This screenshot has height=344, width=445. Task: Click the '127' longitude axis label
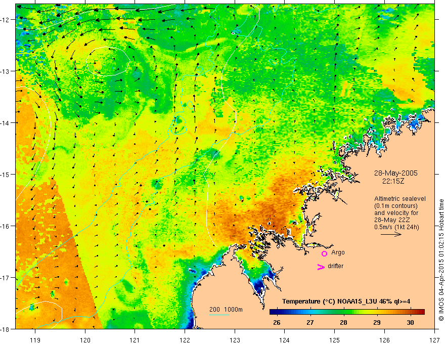[434, 340]
